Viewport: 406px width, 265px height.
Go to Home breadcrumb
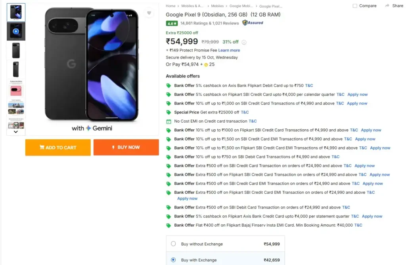coord(170,6)
